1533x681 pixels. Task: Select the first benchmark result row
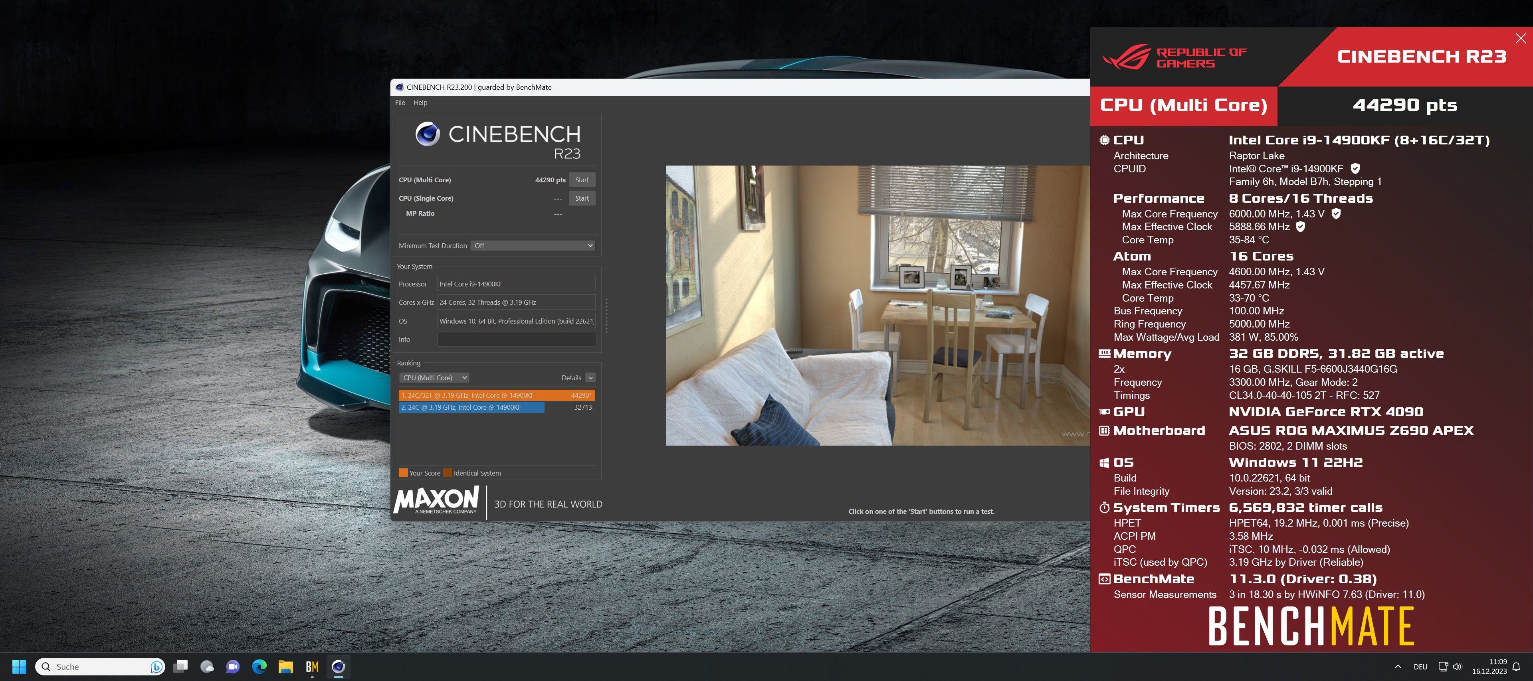click(x=497, y=395)
